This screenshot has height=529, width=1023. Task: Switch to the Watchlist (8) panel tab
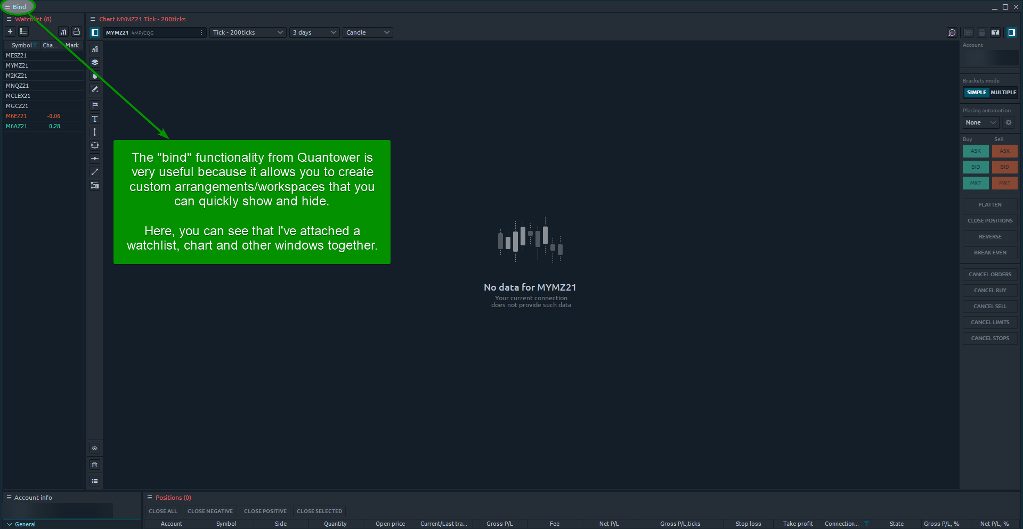point(33,19)
